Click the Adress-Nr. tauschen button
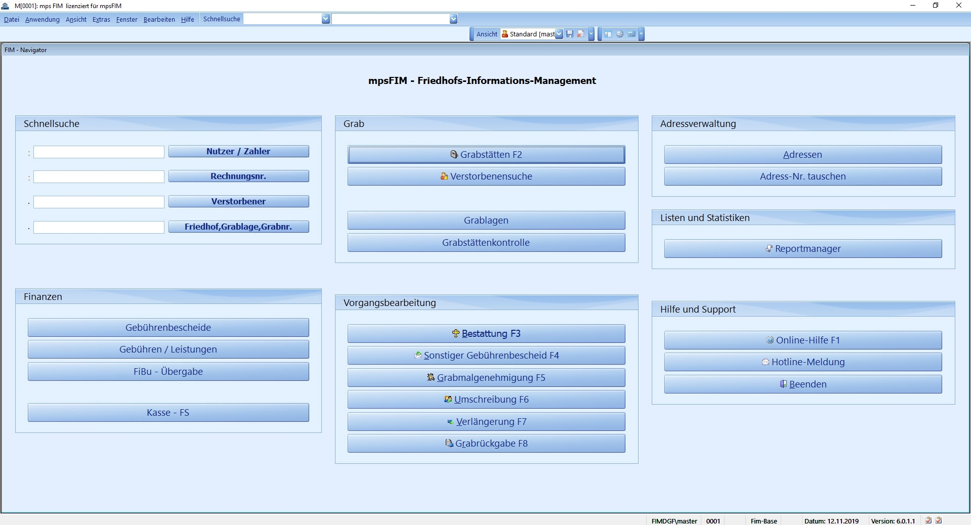971x525 pixels. point(803,177)
